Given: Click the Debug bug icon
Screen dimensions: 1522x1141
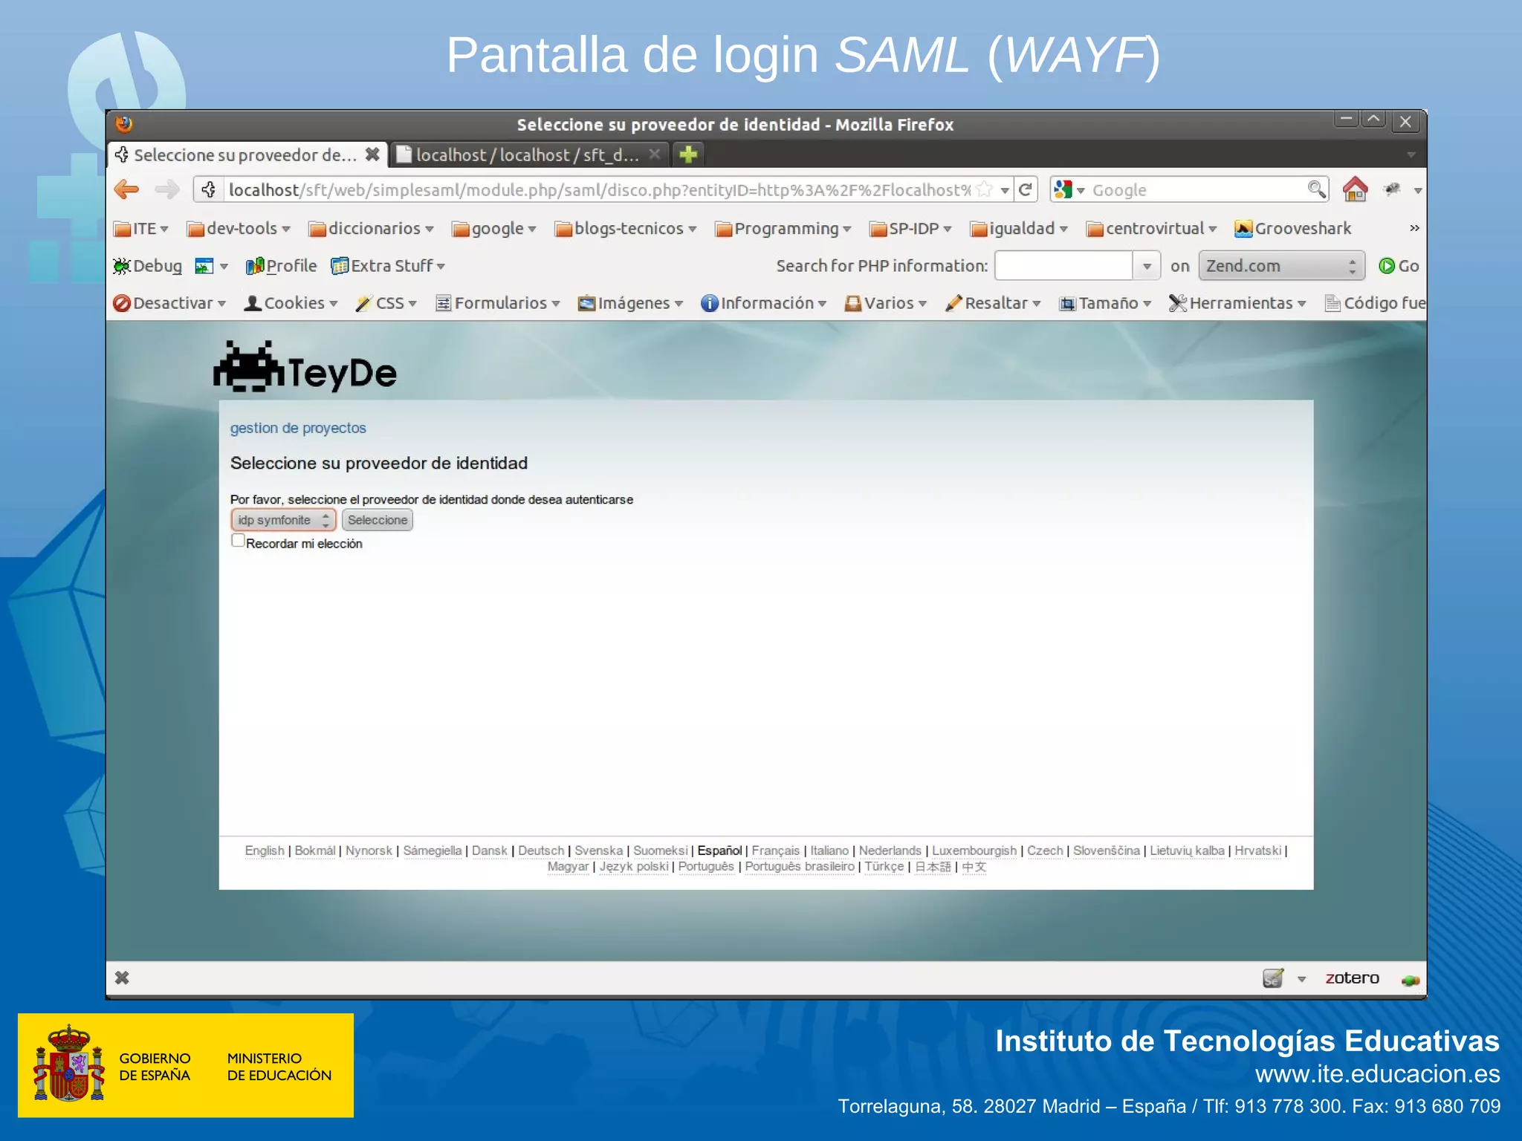Looking at the screenshot, I should (122, 266).
